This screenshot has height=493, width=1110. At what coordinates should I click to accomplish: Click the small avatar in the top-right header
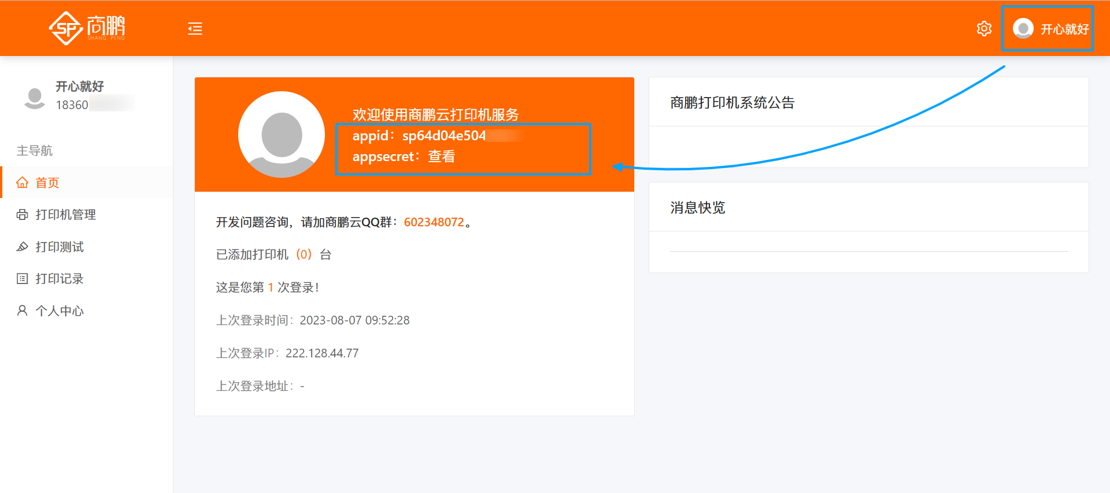pos(1023,29)
